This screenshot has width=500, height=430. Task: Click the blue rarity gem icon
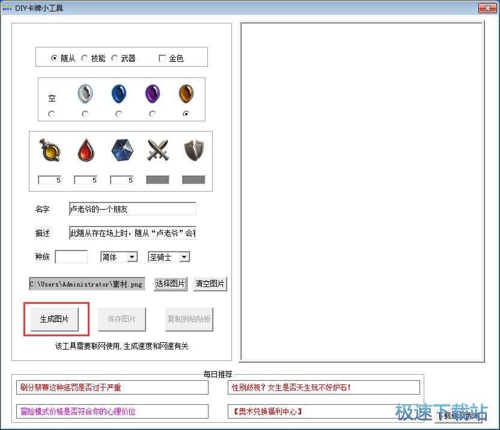[119, 94]
